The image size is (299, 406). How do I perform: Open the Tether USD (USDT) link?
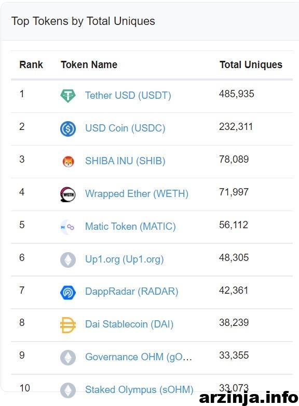click(x=128, y=96)
